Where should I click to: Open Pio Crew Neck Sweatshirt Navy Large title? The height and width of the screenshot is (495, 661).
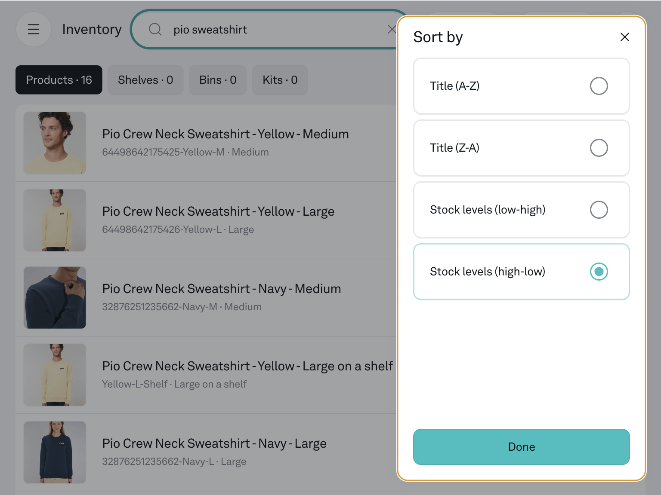tap(214, 443)
